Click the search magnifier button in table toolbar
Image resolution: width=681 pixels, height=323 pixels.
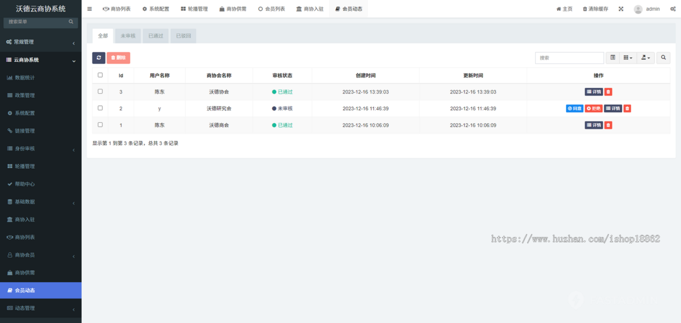pos(663,58)
